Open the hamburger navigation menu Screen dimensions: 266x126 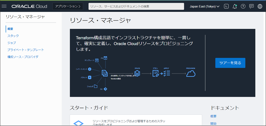(x=4, y=6)
